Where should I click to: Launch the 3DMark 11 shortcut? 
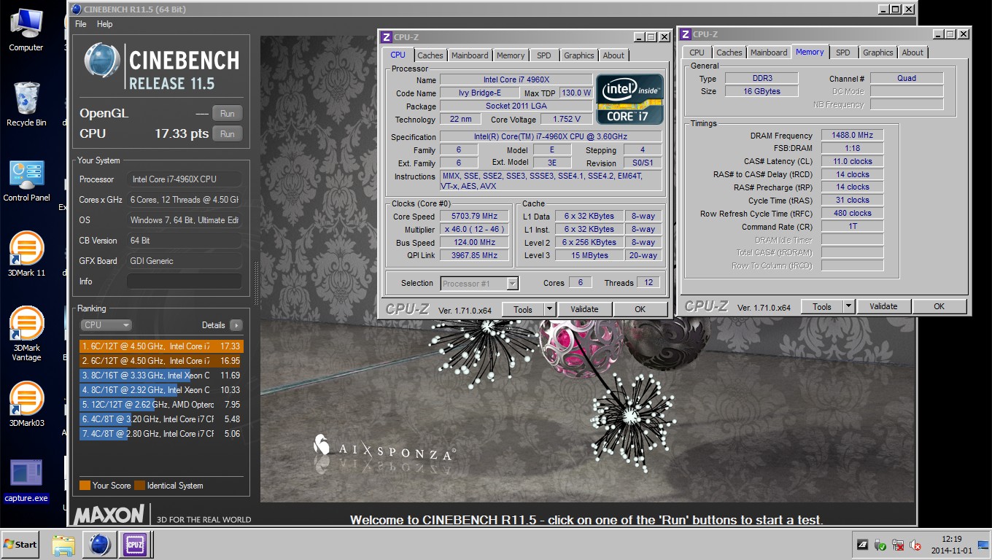(x=26, y=254)
